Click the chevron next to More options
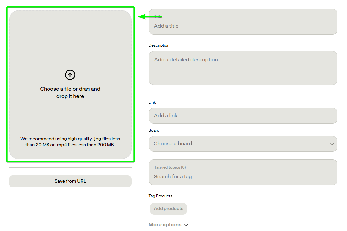The height and width of the screenshot is (231, 347). pyautogui.click(x=186, y=225)
